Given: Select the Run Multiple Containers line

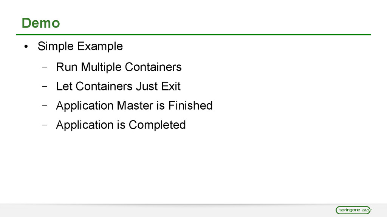Looking at the screenshot, I should coord(119,67).
